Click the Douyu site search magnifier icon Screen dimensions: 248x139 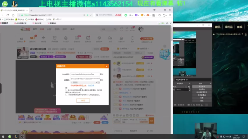click(x=115, y=29)
